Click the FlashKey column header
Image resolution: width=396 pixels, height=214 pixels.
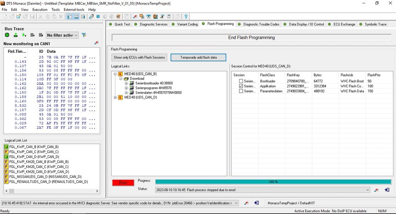[x=298, y=75]
